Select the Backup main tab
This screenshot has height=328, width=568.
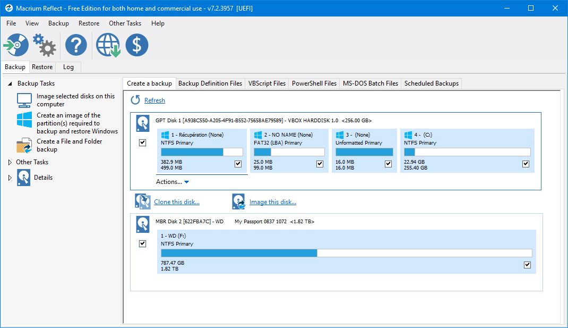click(x=15, y=67)
